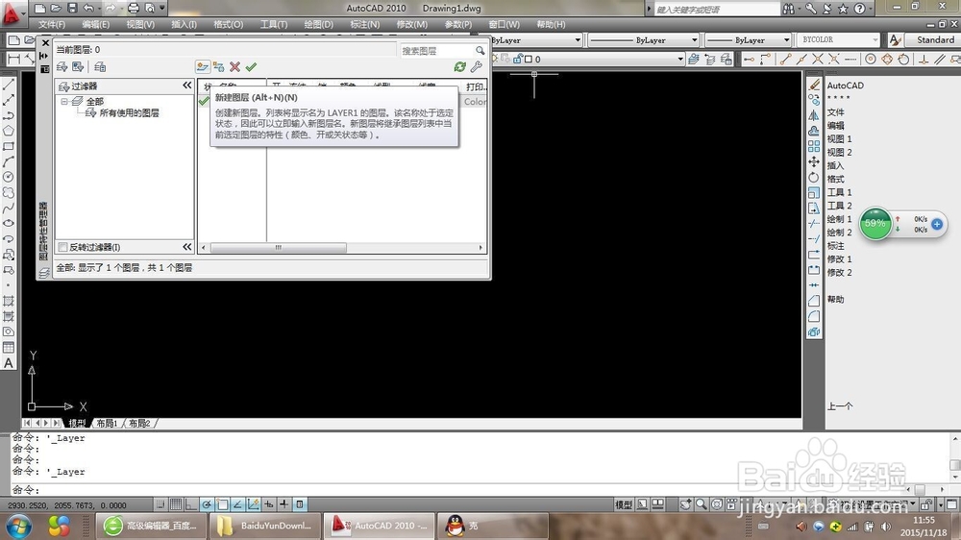Toggle Object Snap Tracking in status bar
This screenshot has width=961, height=540.
tap(237, 504)
